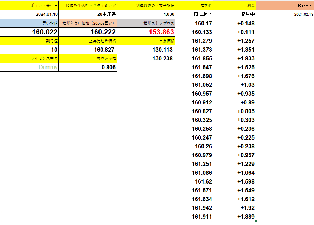Select the 160.325 price cell
314x225 pixels.
click(x=194, y=120)
